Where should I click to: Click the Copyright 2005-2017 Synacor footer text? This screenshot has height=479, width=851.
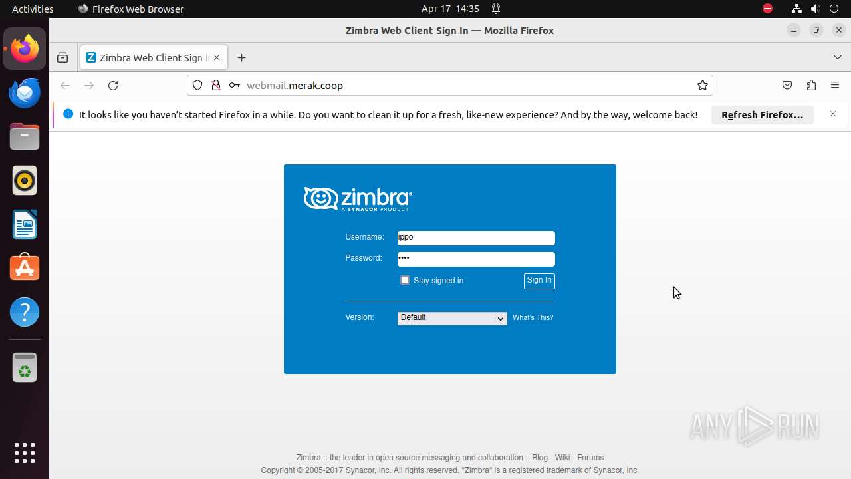point(450,470)
